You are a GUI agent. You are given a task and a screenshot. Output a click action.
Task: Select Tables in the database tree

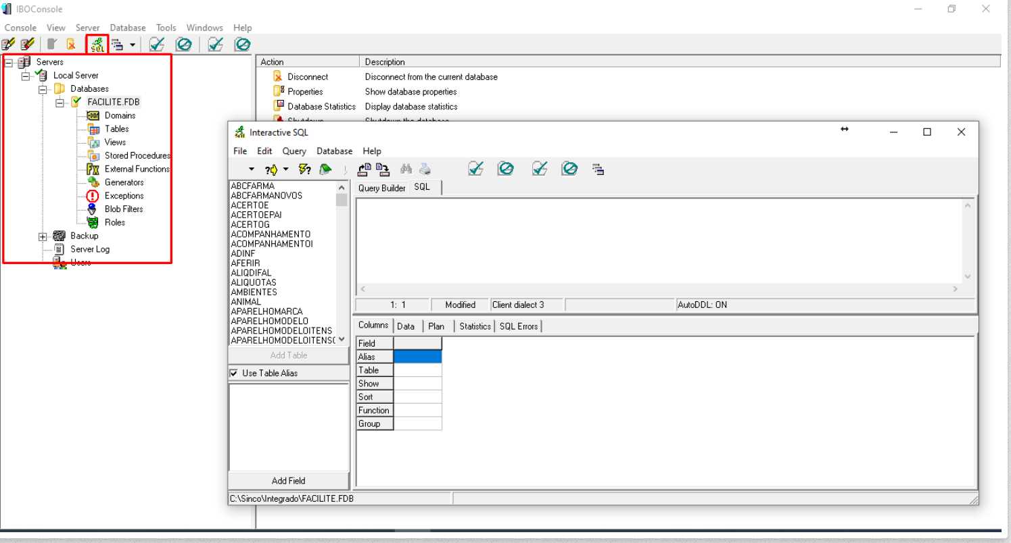point(116,129)
